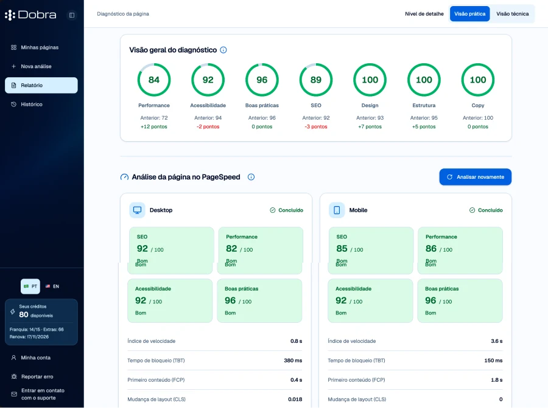Viewport: 548px width, 408px height.
Task: Click Entrar em contato com o suporte
Action: point(41,394)
